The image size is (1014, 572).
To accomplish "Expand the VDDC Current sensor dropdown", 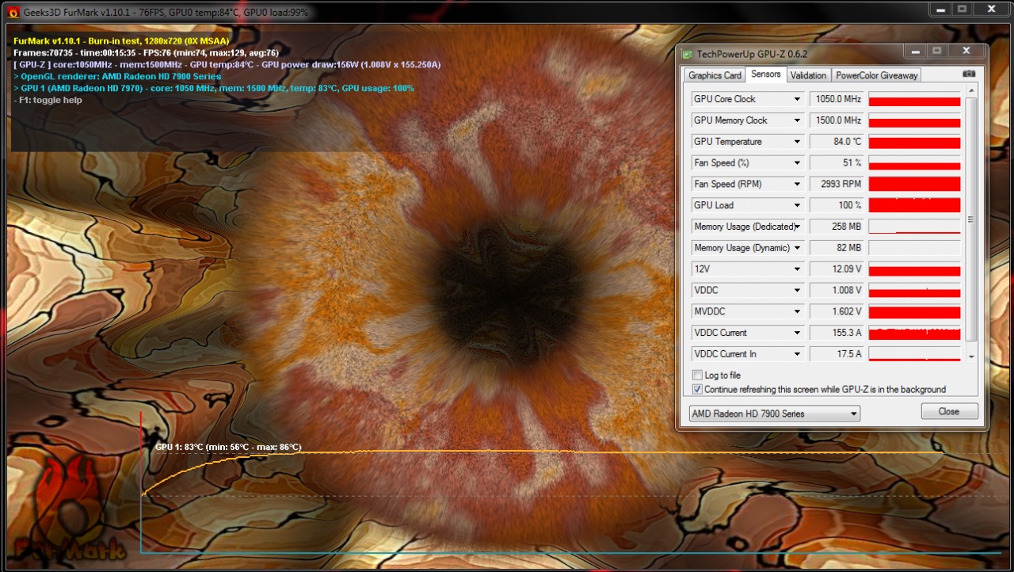I will (x=798, y=333).
